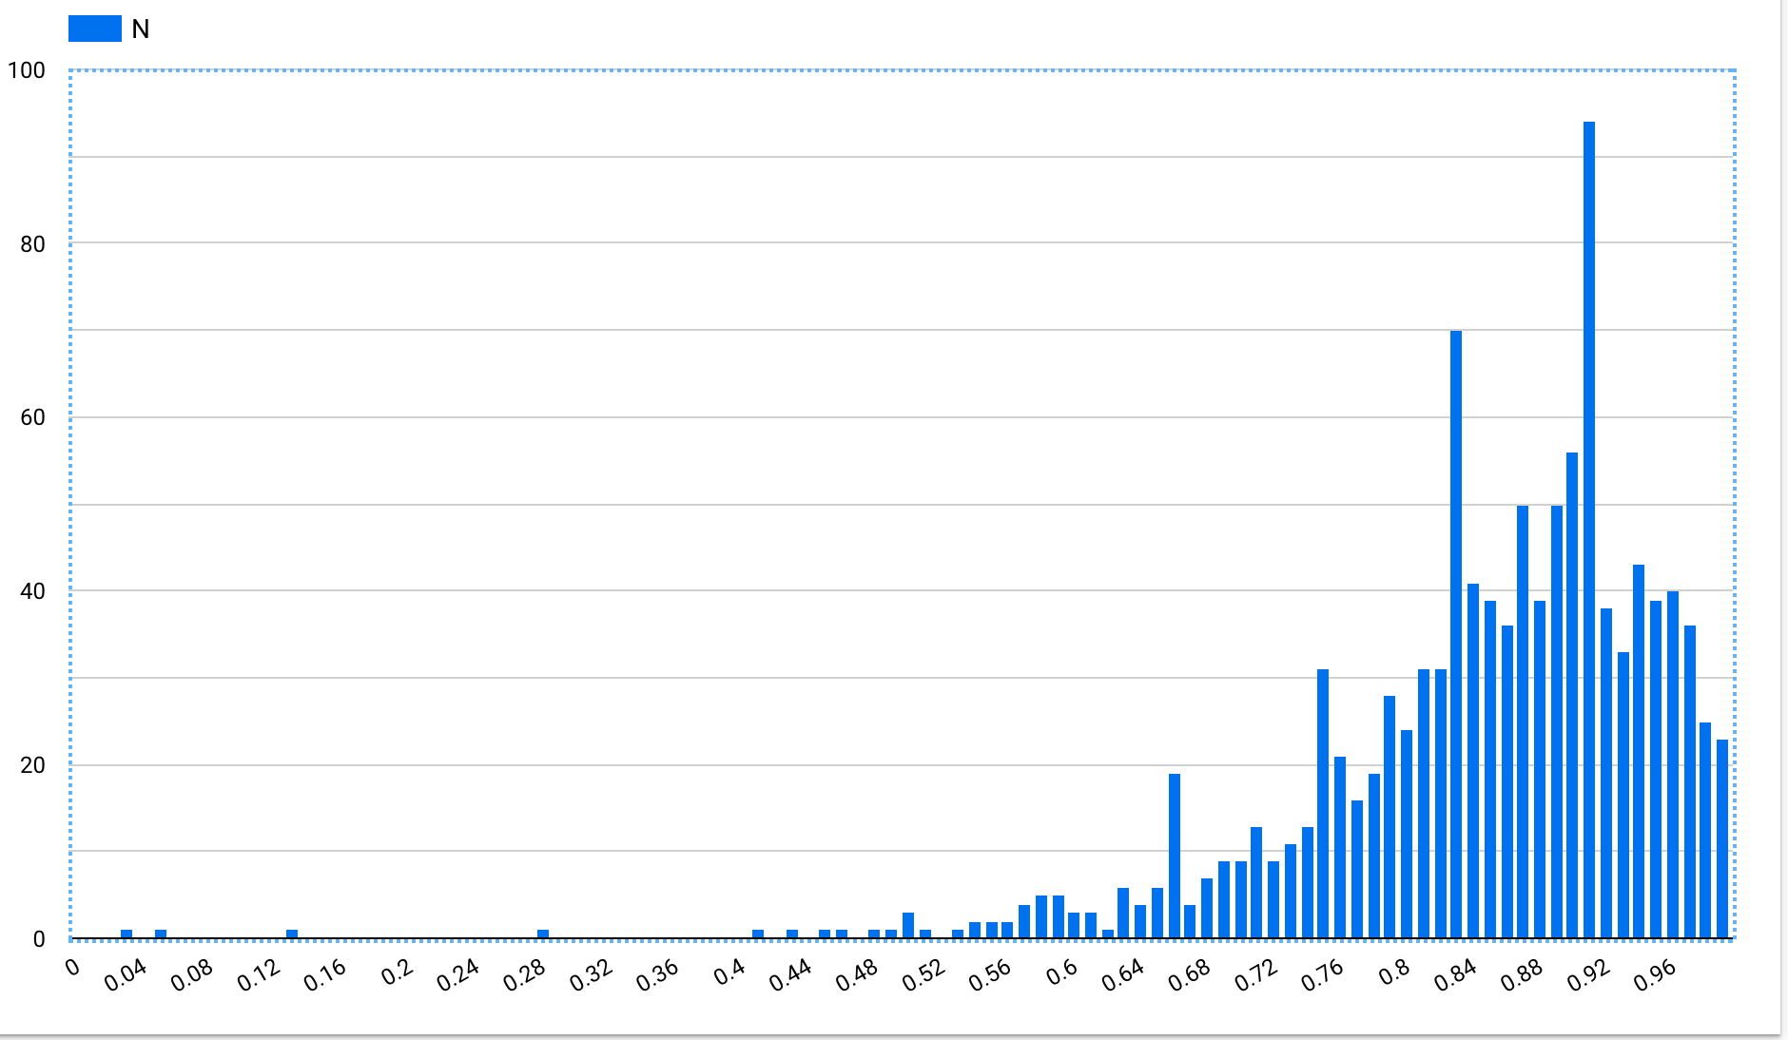Select the bar reaching 31 near 0.75
This screenshot has width=1788, height=1040.
pos(1323,804)
